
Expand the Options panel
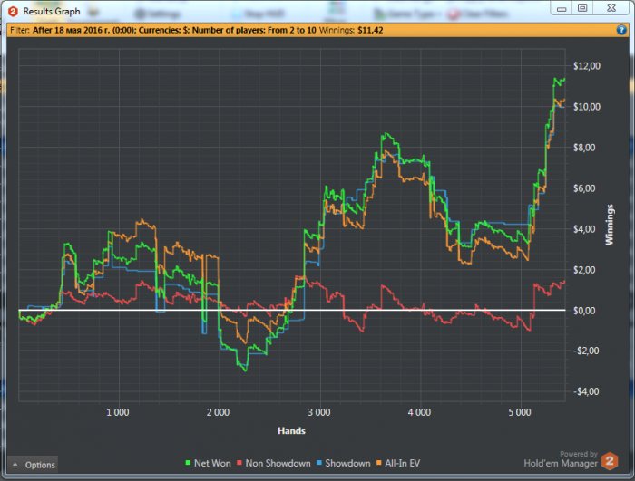pos(34,465)
